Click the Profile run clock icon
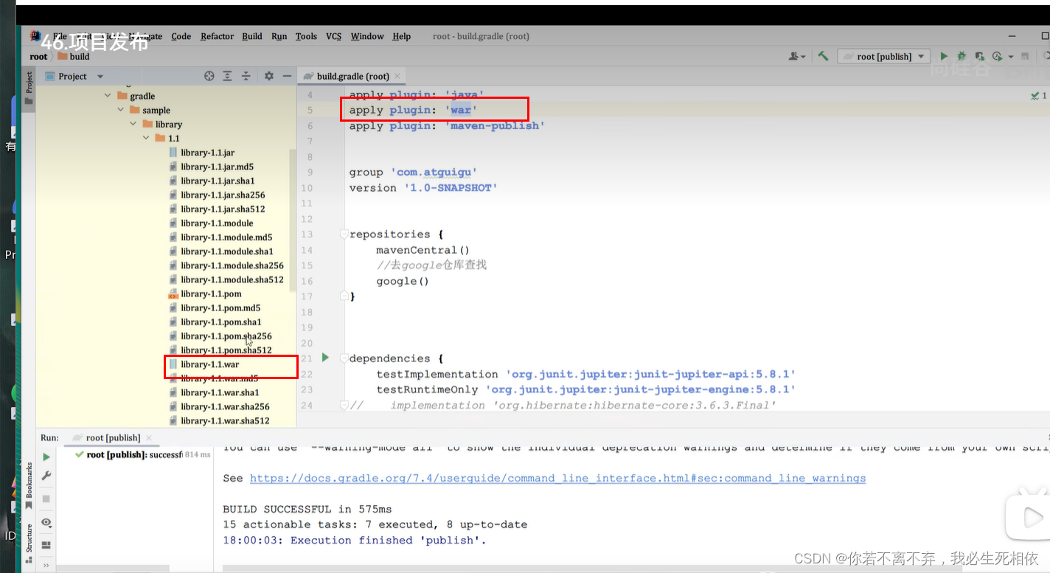This screenshot has height=573, width=1050. [x=997, y=56]
